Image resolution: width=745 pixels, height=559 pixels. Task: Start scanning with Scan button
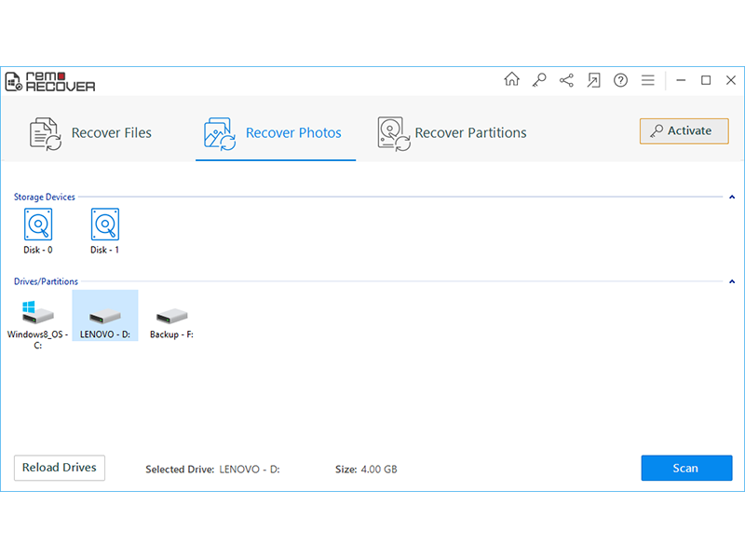[x=686, y=469]
